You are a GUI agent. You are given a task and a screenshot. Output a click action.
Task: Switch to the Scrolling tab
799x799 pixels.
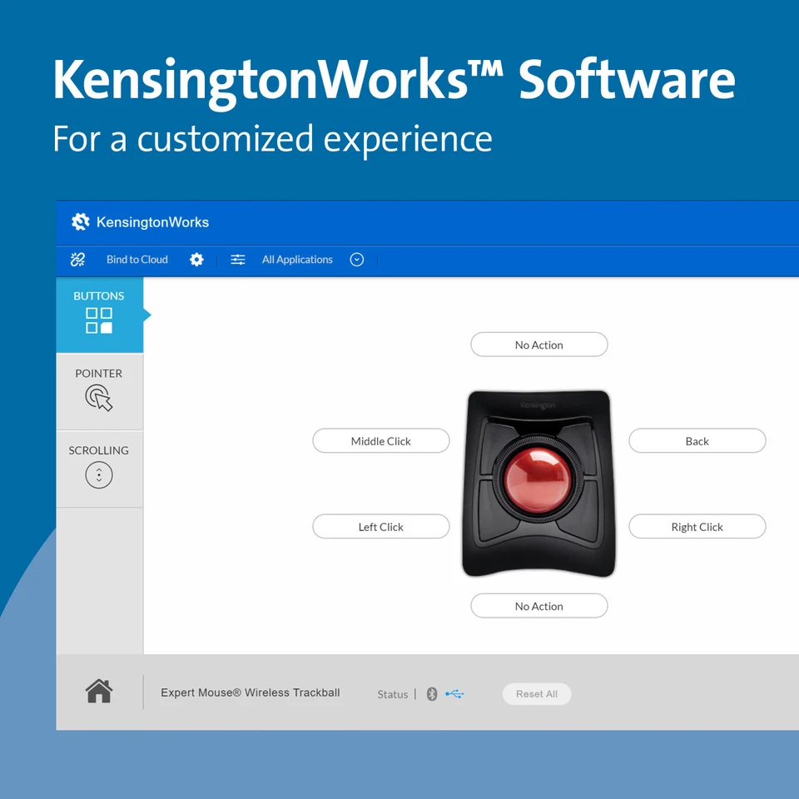pos(99,468)
